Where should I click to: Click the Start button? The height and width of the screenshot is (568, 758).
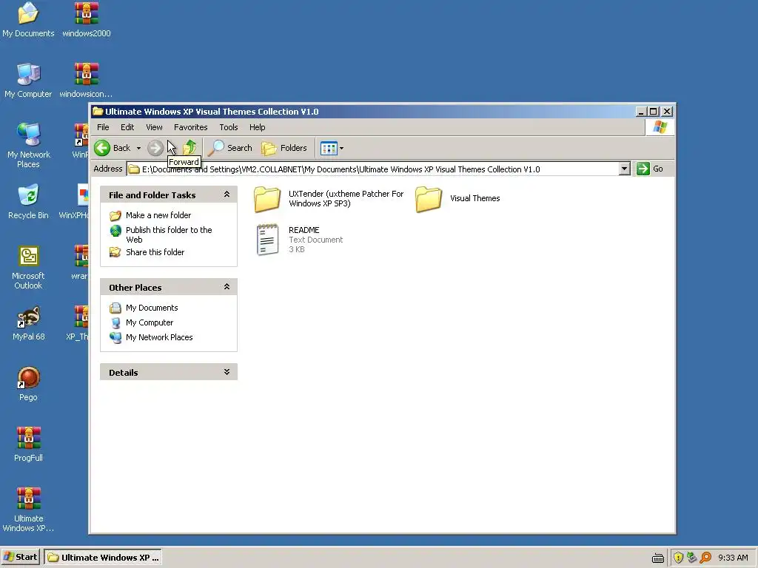click(x=20, y=558)
